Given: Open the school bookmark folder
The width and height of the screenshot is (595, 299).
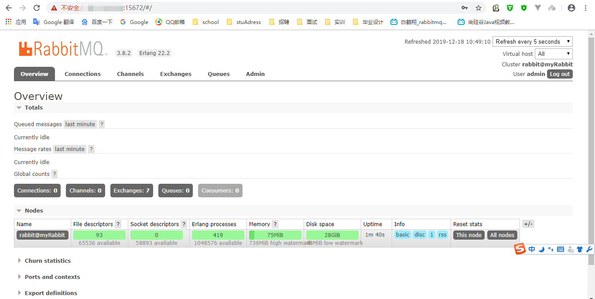Looking at the screenshot, I should pyautogui.click(x=205, y=22).
